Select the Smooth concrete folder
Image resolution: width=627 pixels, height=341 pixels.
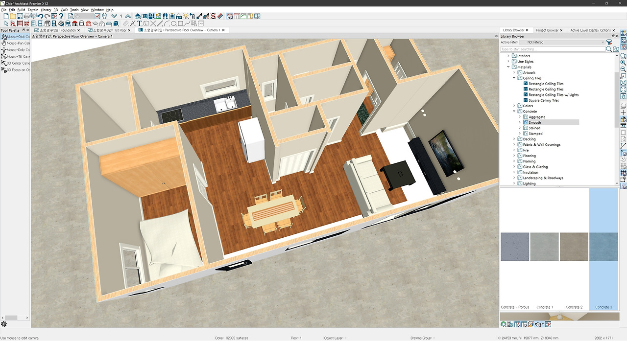coord(535,123)
